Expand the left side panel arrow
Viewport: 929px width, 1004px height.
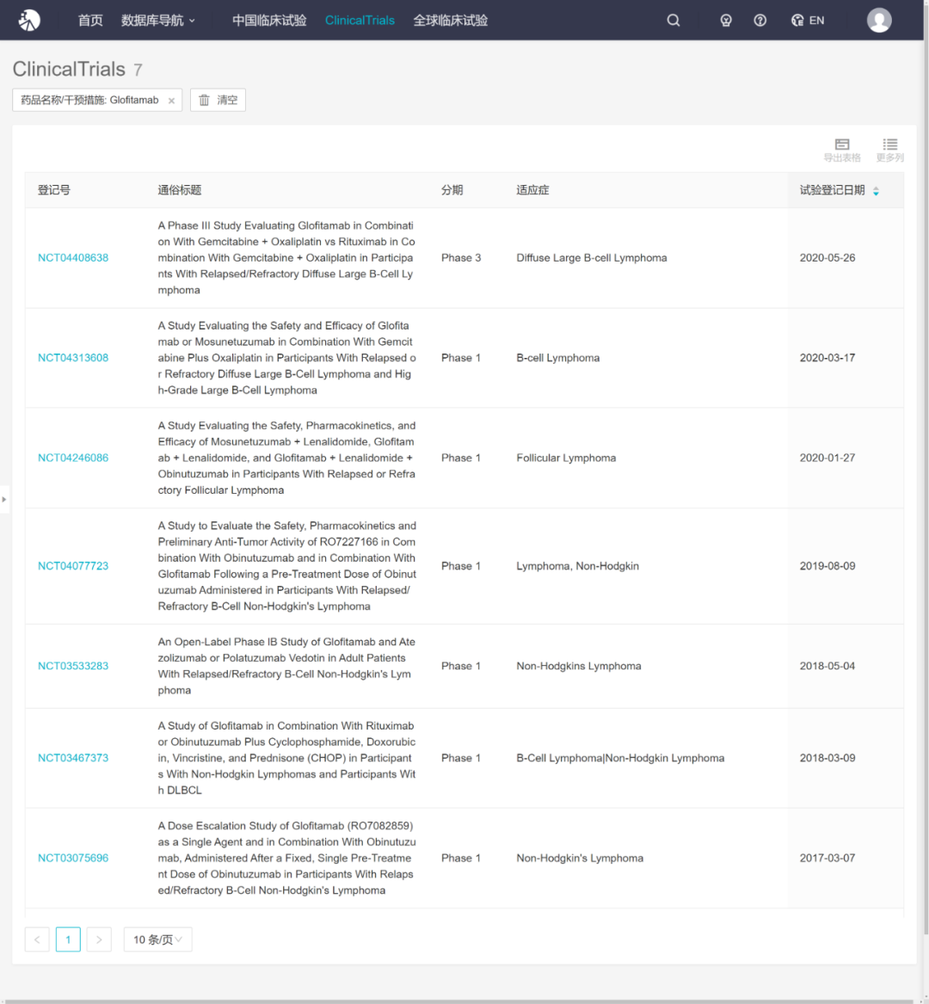coord(3,500)
